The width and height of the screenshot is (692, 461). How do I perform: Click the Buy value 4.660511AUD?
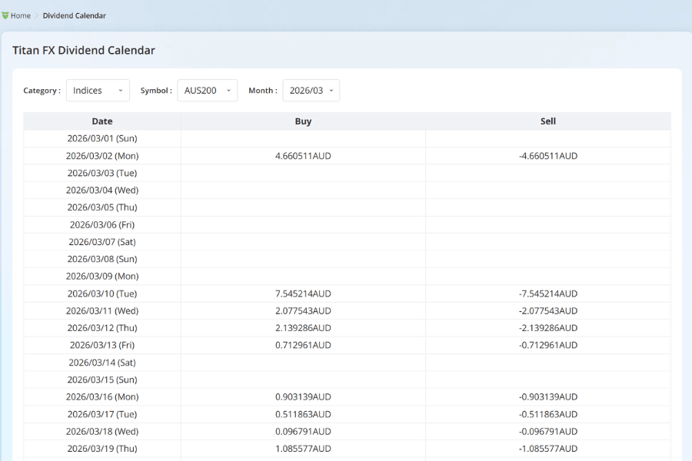303,156
